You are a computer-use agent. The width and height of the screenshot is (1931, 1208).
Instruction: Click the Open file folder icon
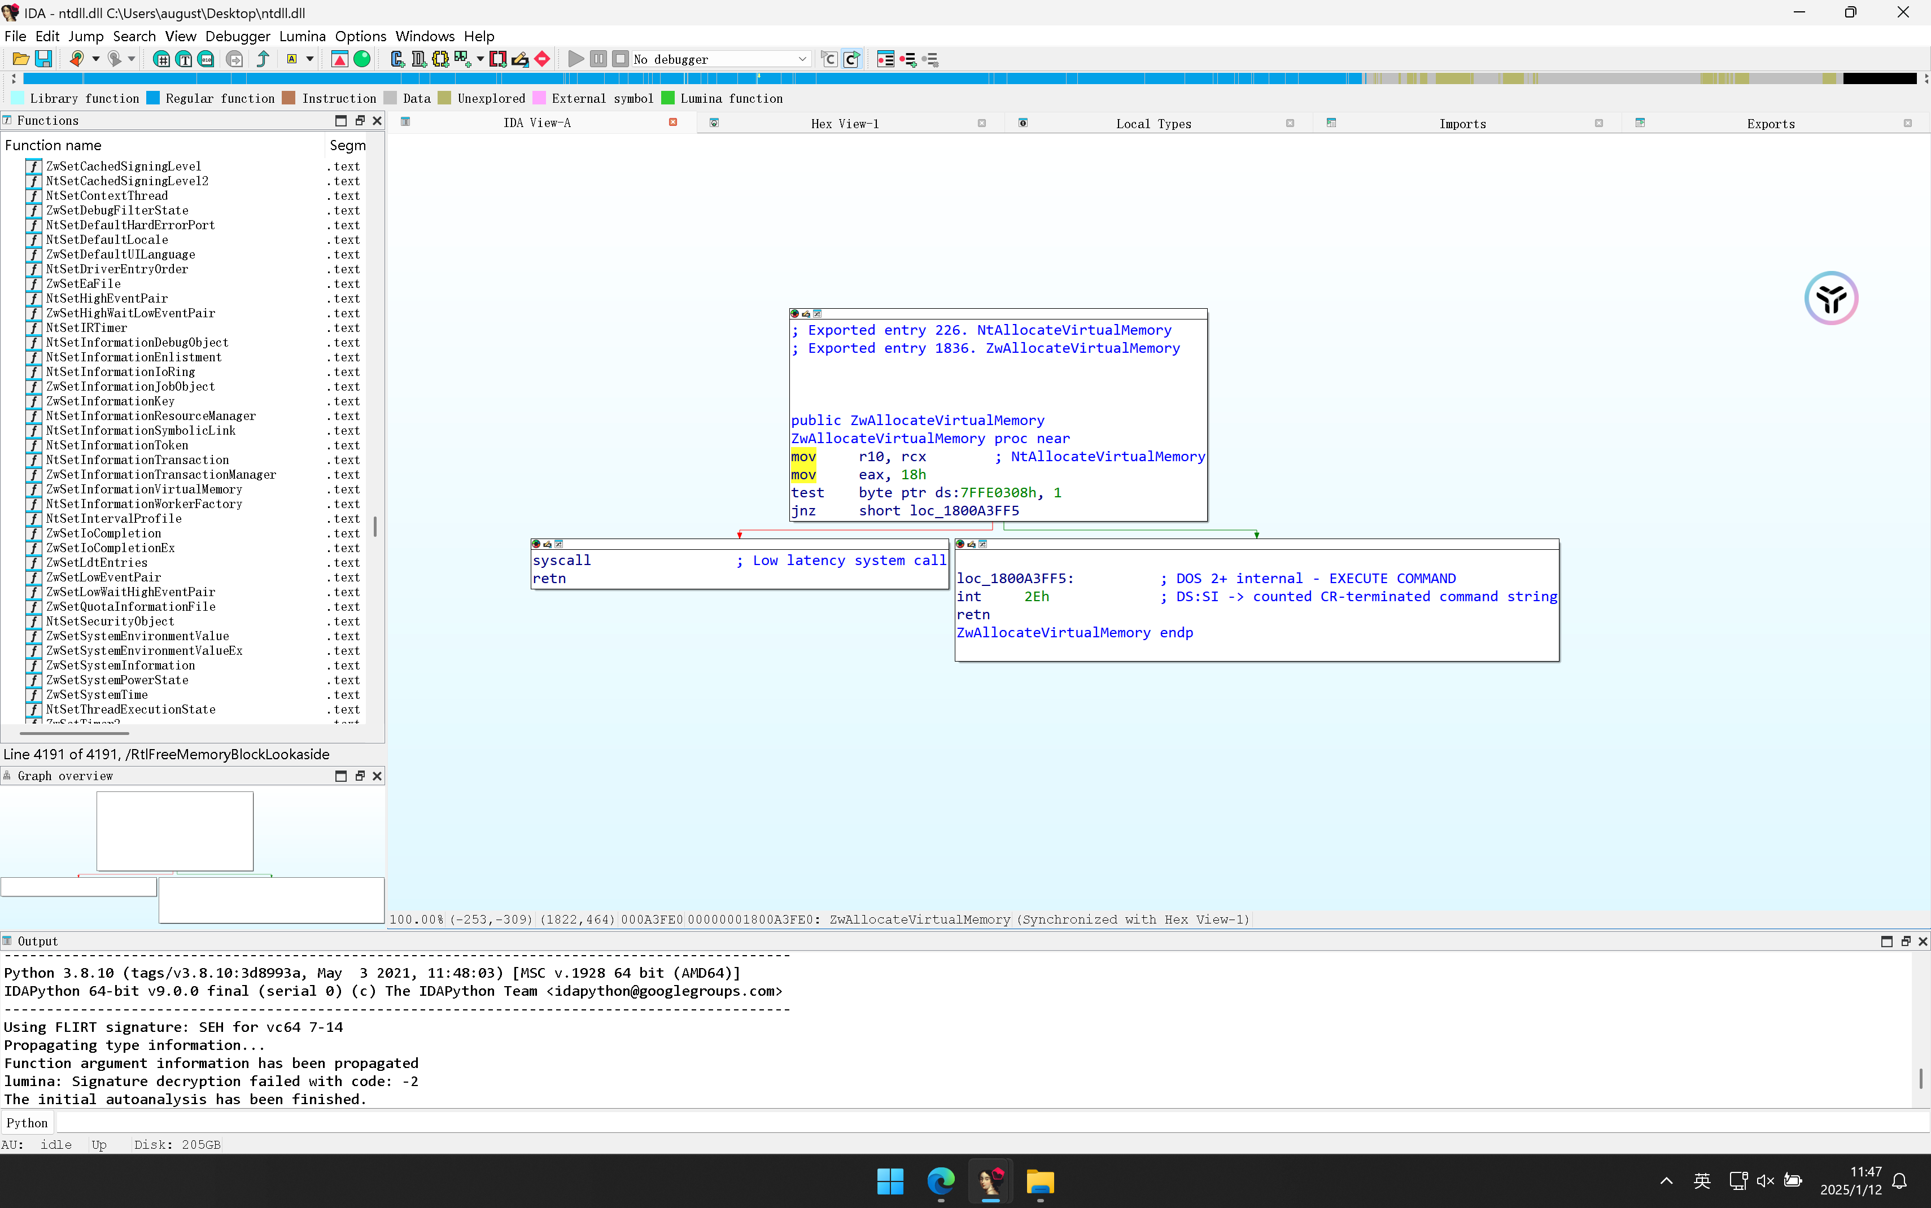point(21,59)
